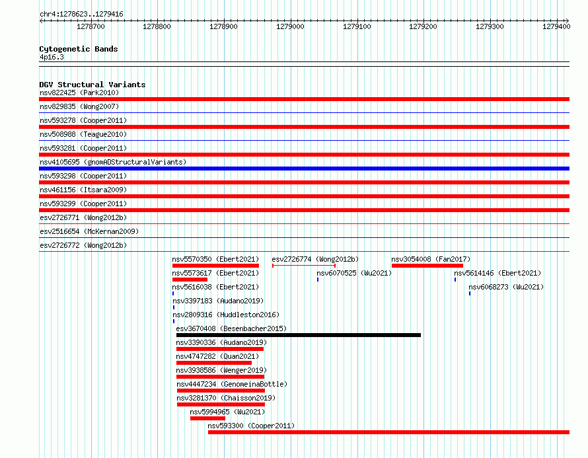Image resolution: width=588 pixels, height=458 pixels.
Task: Open the esv2726774 (Wong2012b) label
Action: tap(315, 259)
